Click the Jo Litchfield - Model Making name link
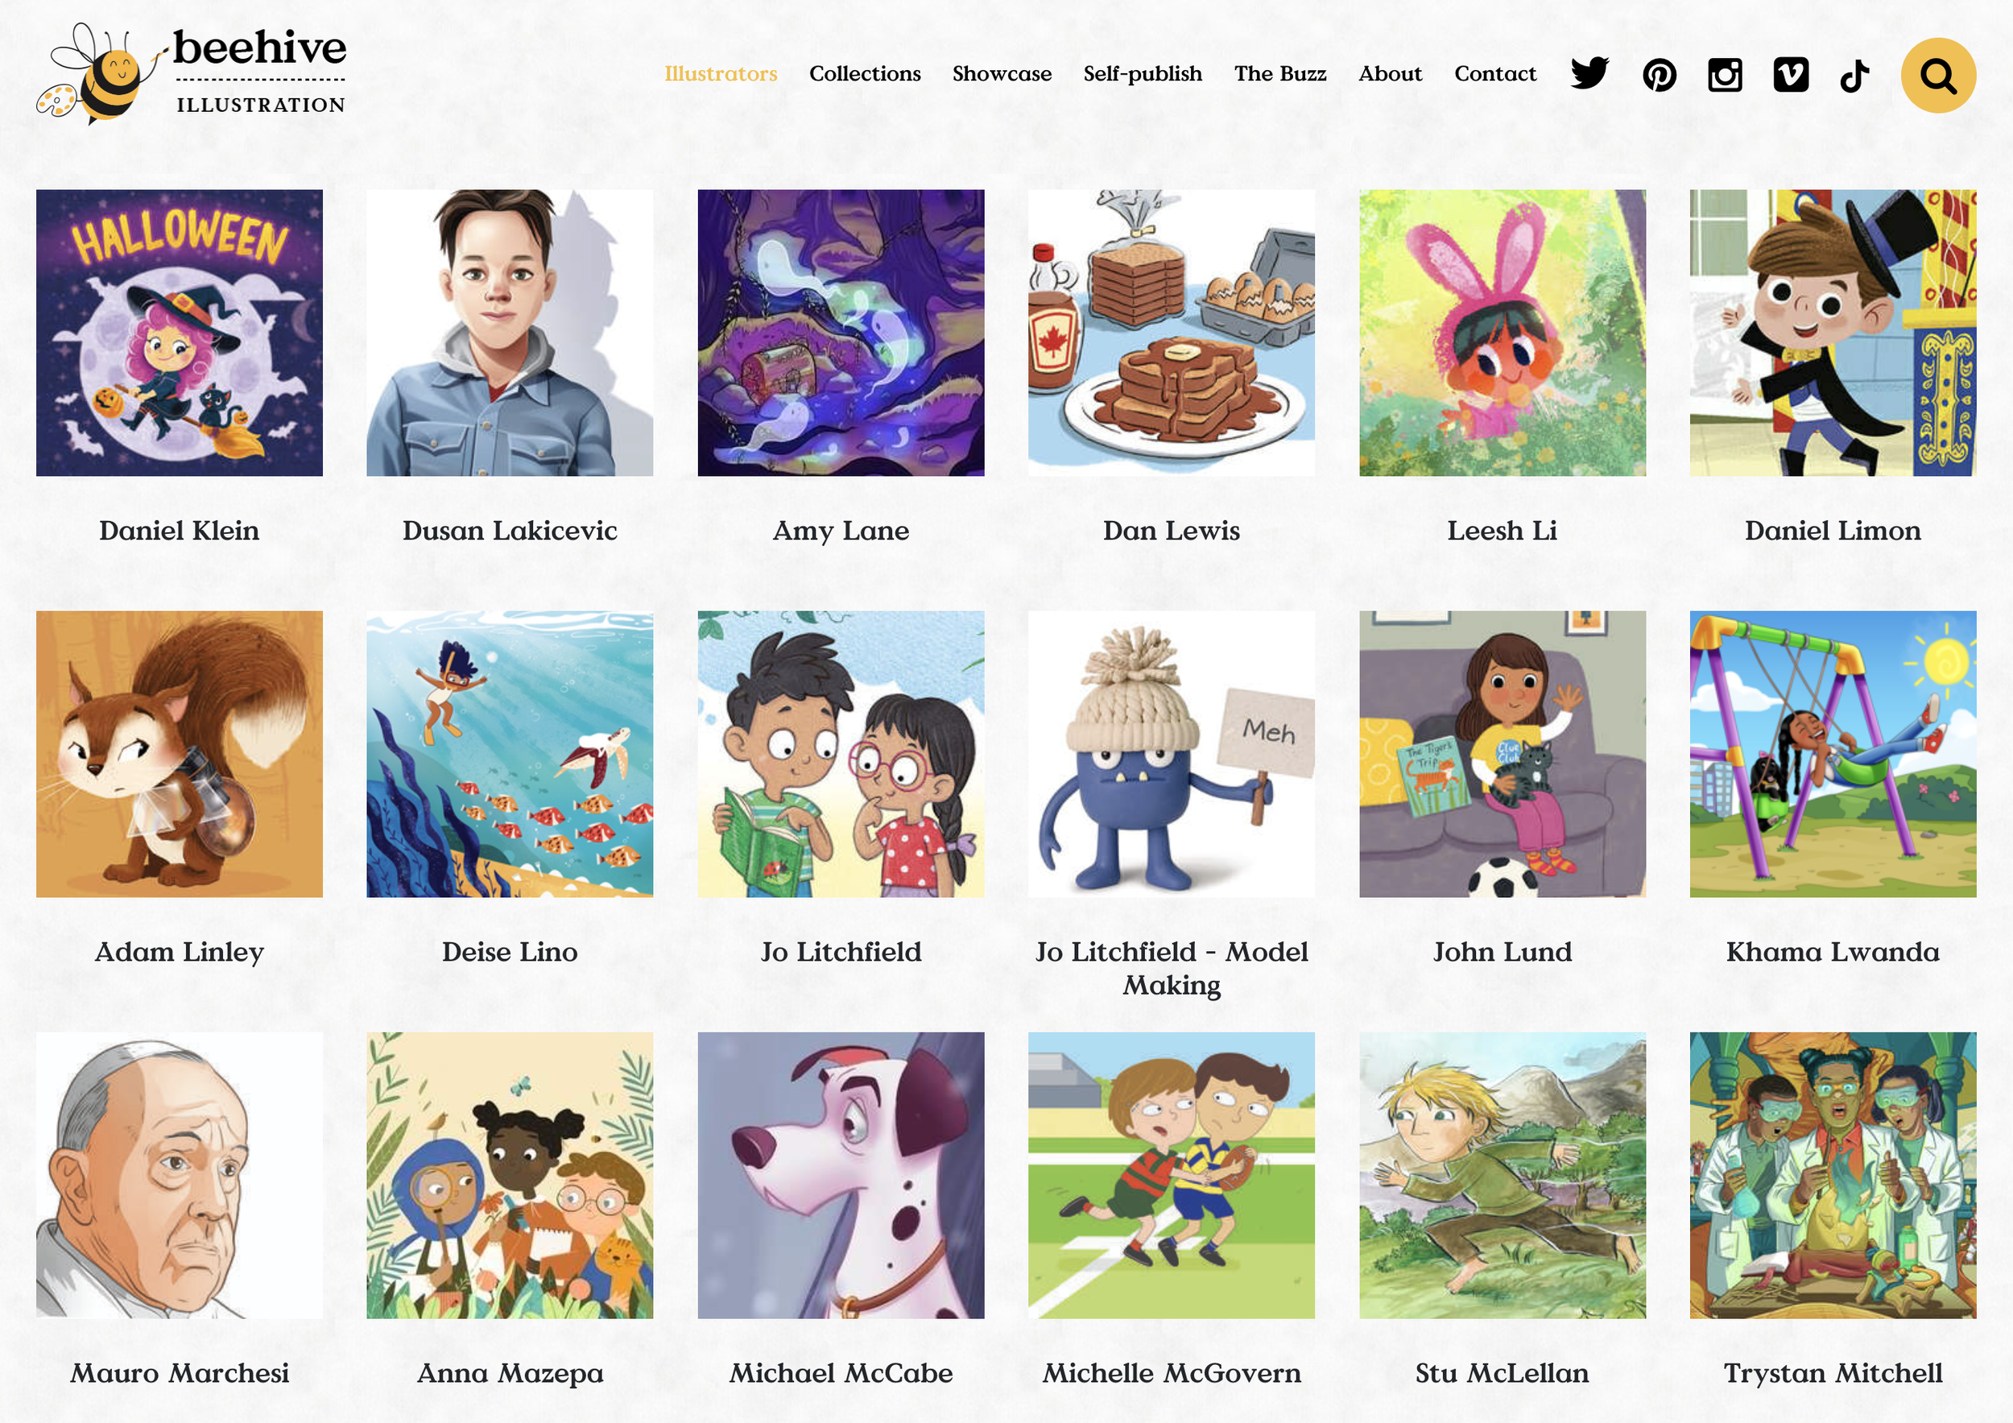The image size is (2013, 1423). [1172, 968]
